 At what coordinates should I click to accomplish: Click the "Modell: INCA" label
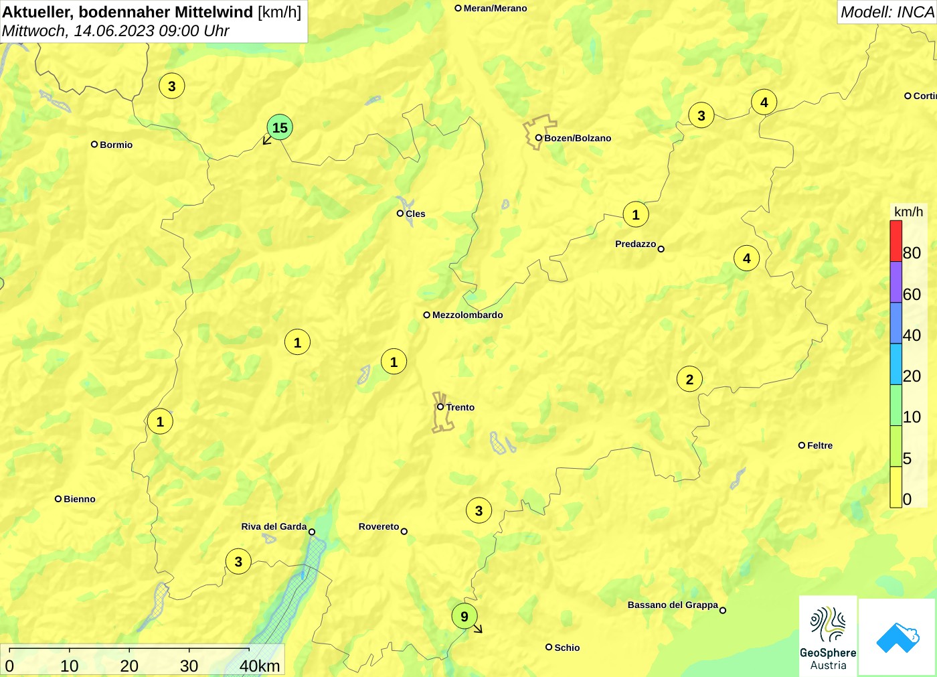(887, 12)
